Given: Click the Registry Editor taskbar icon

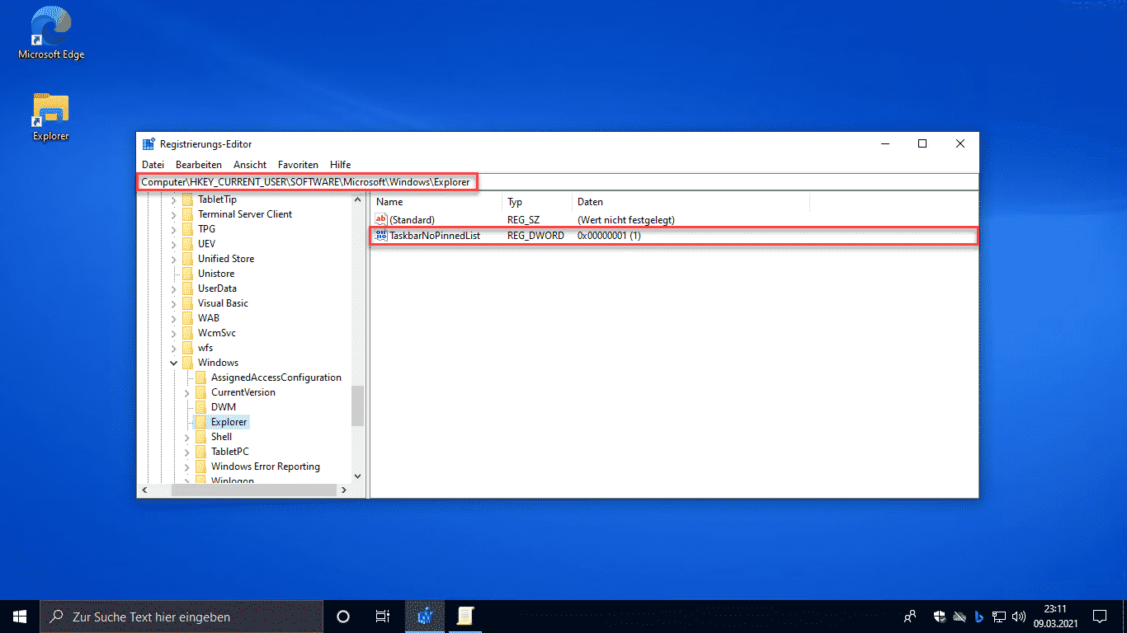Looking at the screenshot, I should 425,617.
